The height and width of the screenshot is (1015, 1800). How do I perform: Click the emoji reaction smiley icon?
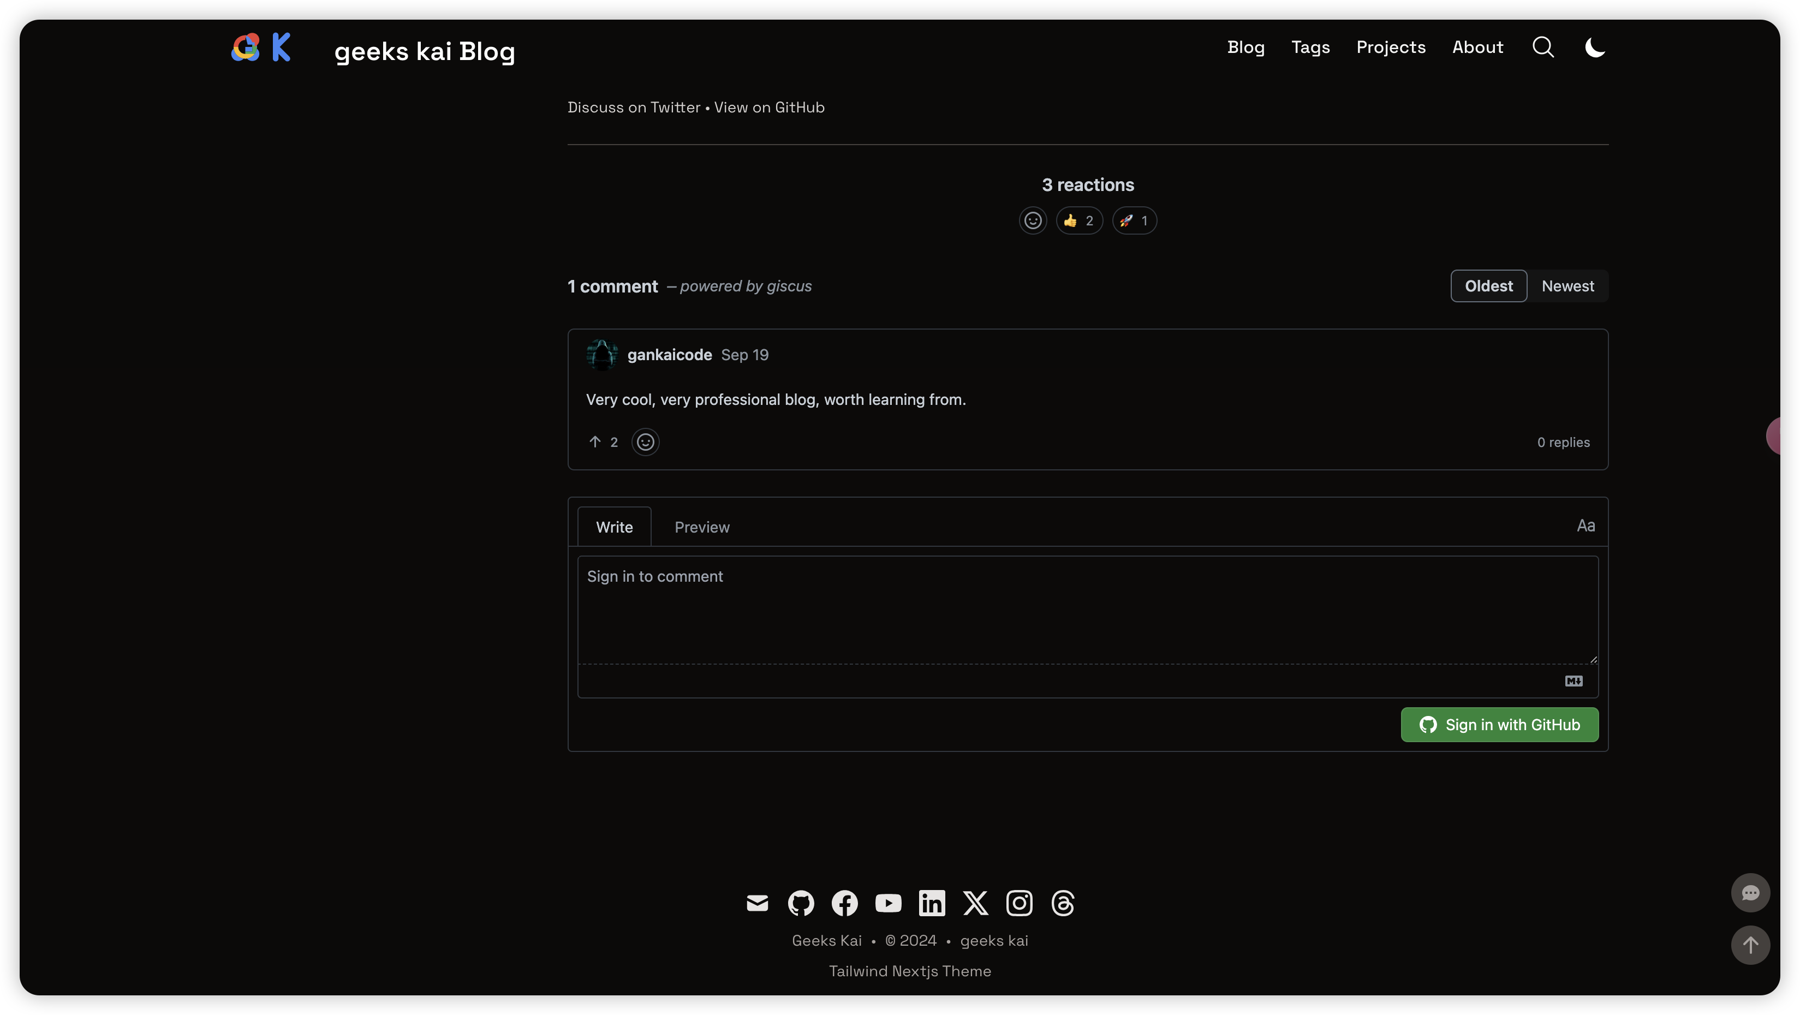click(x=1032, y=220)
